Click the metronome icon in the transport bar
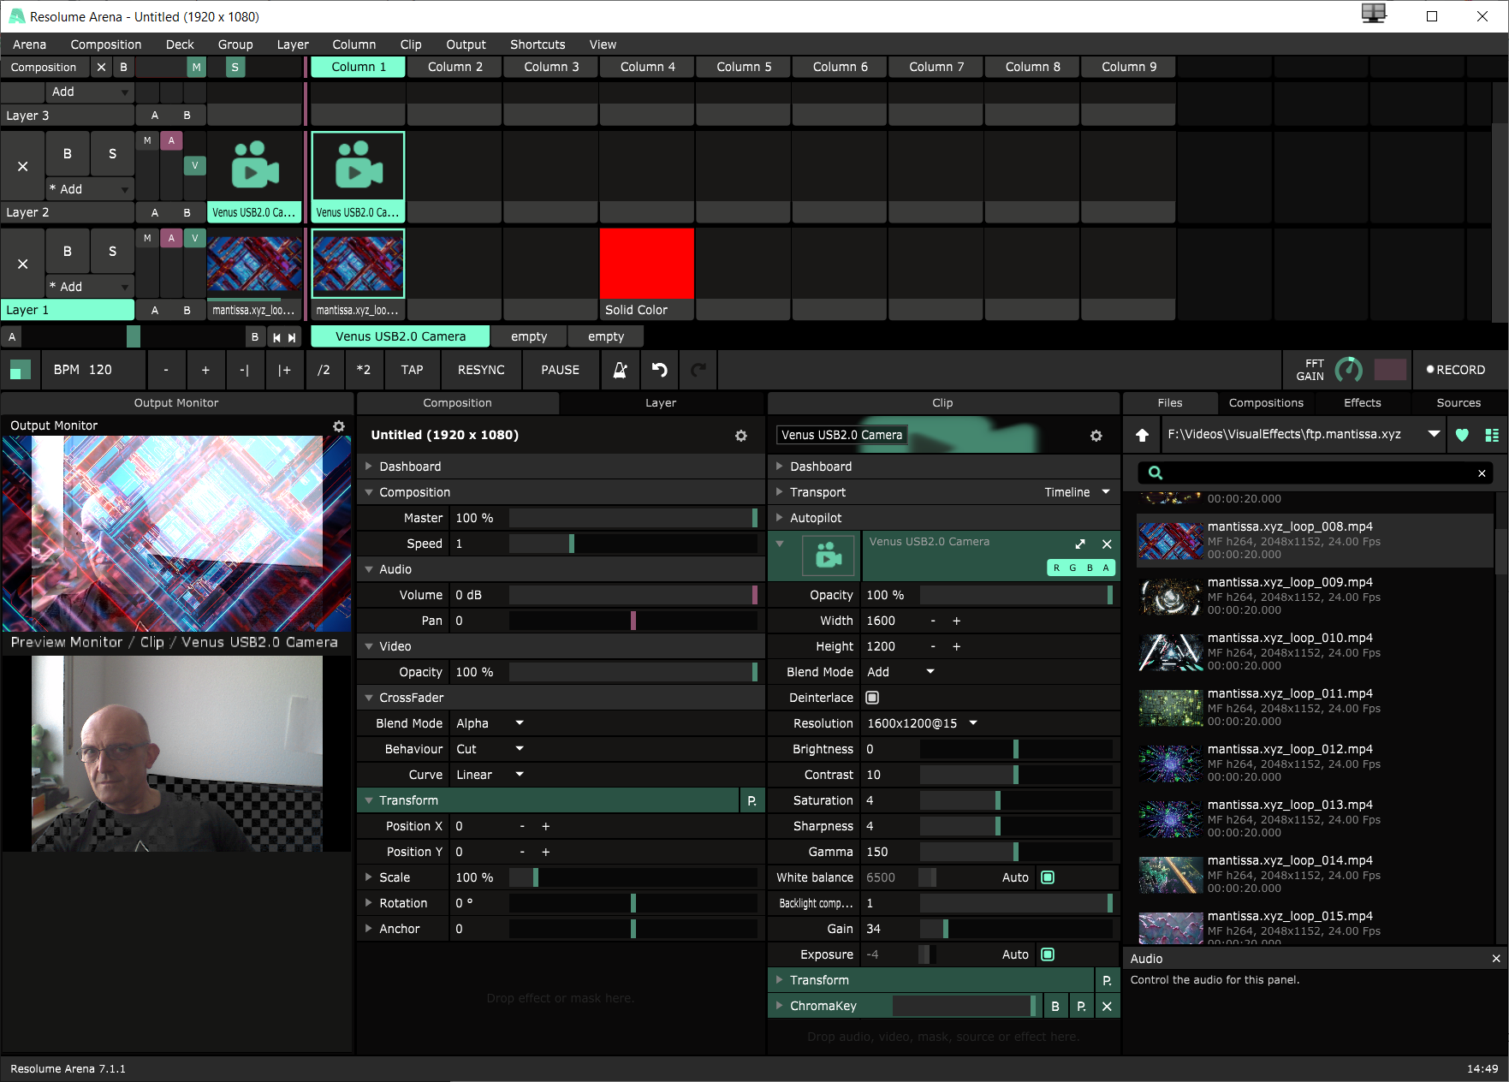 coord(620,370)
